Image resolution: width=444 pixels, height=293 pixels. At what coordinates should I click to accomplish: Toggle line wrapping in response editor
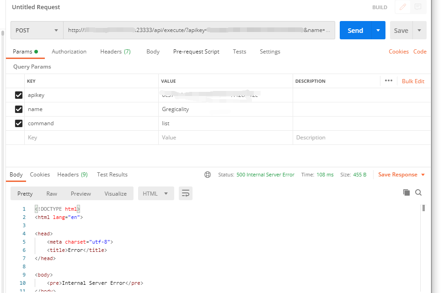185,193
